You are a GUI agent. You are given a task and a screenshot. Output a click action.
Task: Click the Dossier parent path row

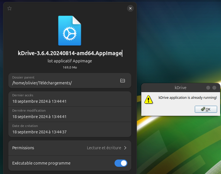pos(70,80)
